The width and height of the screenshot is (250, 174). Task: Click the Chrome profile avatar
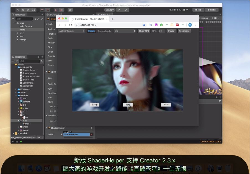(190, 25)
